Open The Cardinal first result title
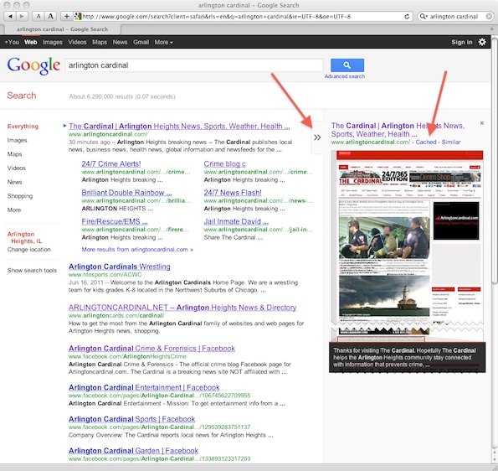Image resolution: width=498 pixels, height=471 pixels. [179, 127]
